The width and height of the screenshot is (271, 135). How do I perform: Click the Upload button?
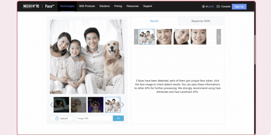click(61, 118)
